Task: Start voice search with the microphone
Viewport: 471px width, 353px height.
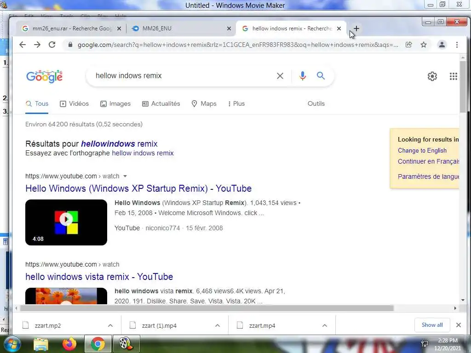Action: coord(303,76)
